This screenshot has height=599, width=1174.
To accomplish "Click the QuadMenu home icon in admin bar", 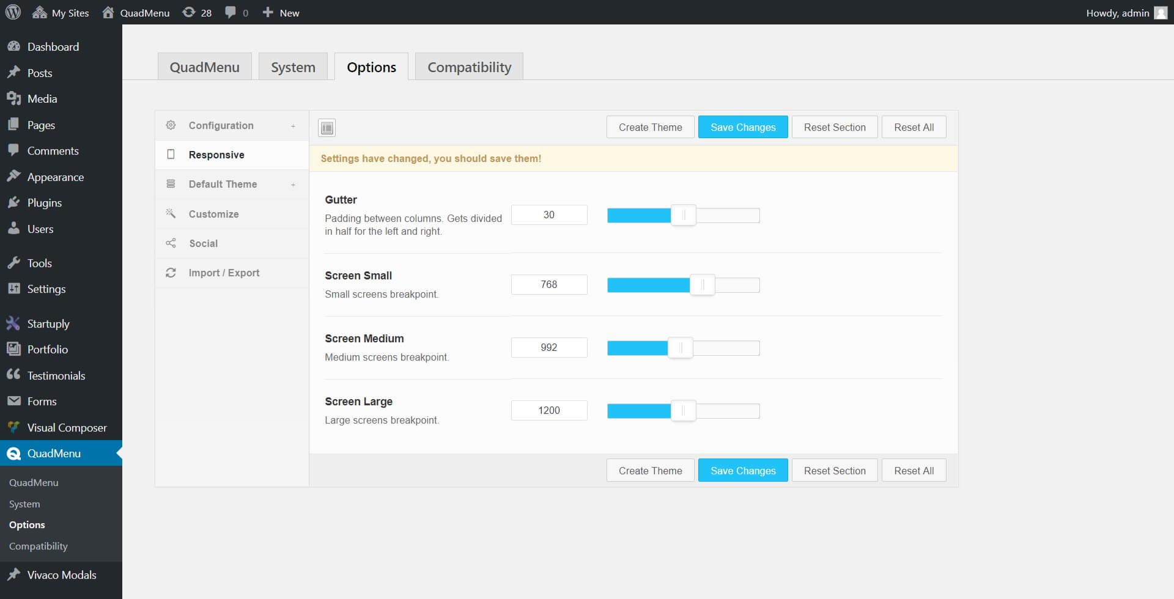I will click(108, 12).
